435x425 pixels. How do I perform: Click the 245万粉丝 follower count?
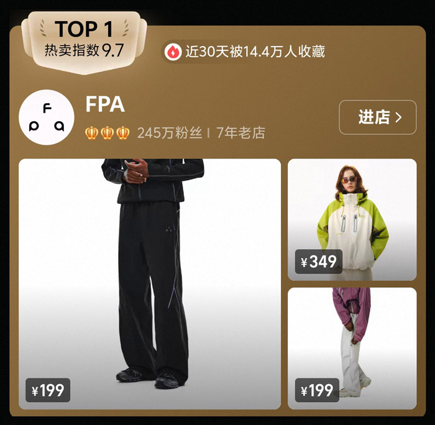tap(170, 133)
